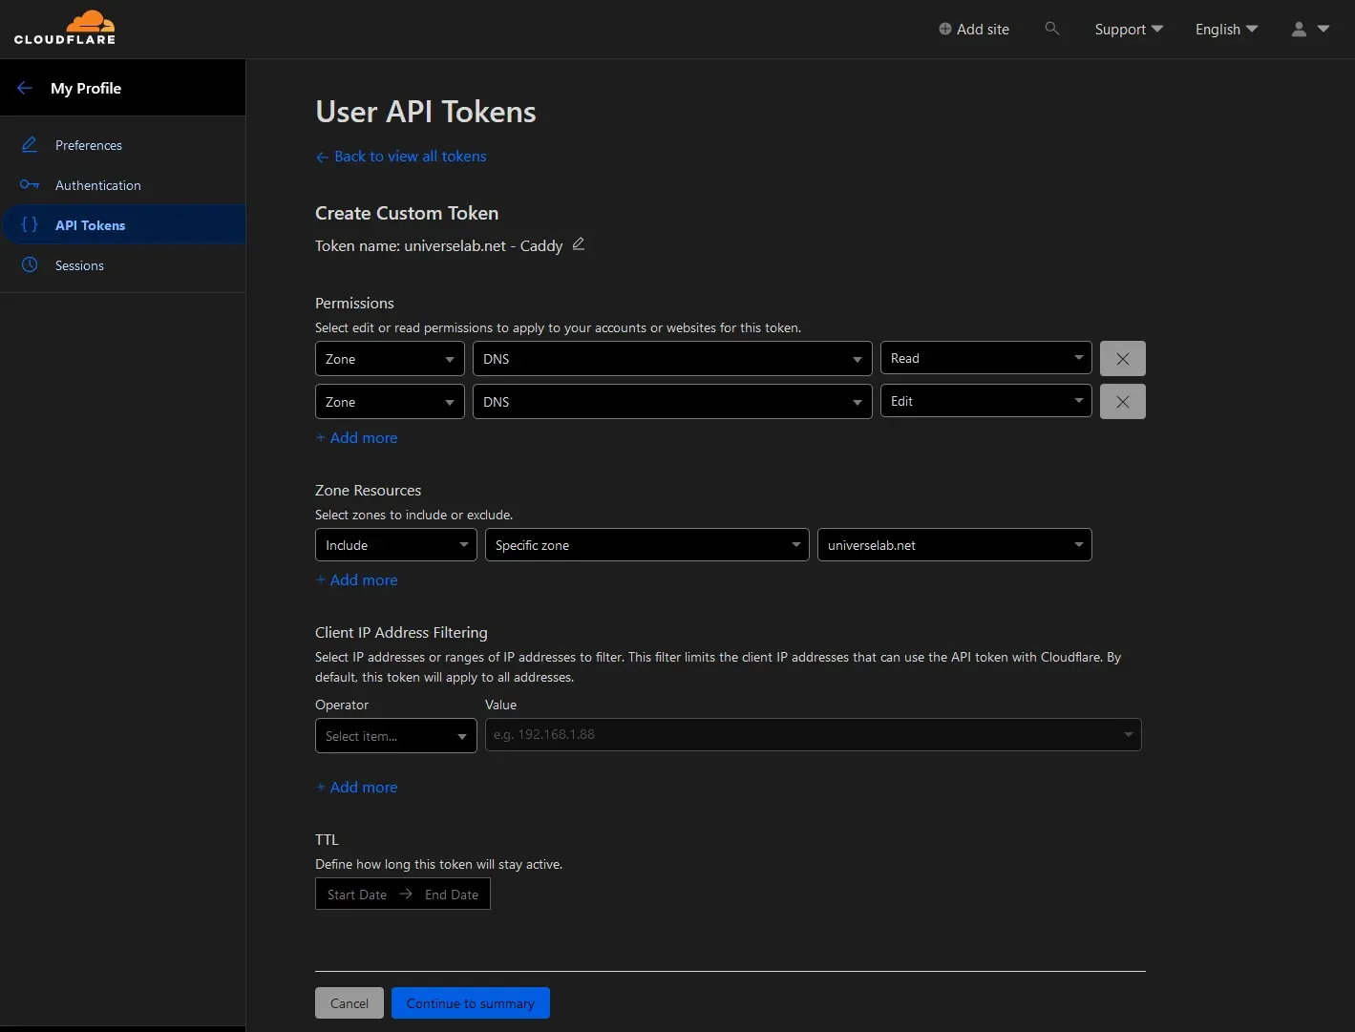Click Back to view all tokens
1355x1032 pixels.
pyautogui.click(x=401, y=157)
